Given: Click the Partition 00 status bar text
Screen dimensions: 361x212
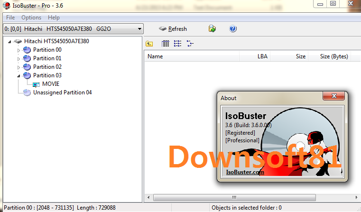Looking at the screenshot, I should (x=60, y=208).
